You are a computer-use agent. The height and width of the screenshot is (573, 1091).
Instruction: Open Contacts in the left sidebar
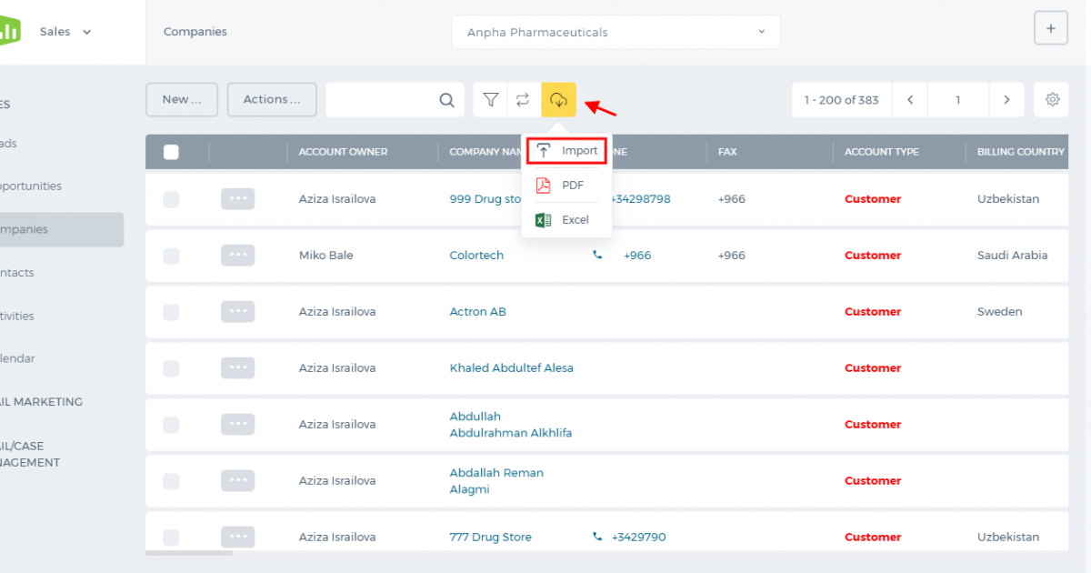click(17, 273)
